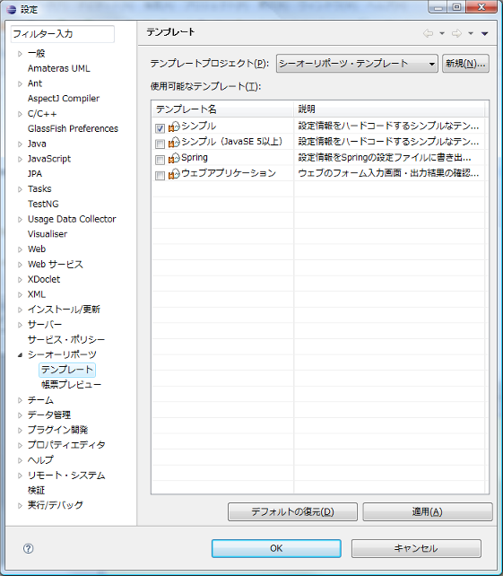Viewport: 503px width, 576px height.
Task: Open the テンプレートプロジェクト dropdown
Action: 357,64
